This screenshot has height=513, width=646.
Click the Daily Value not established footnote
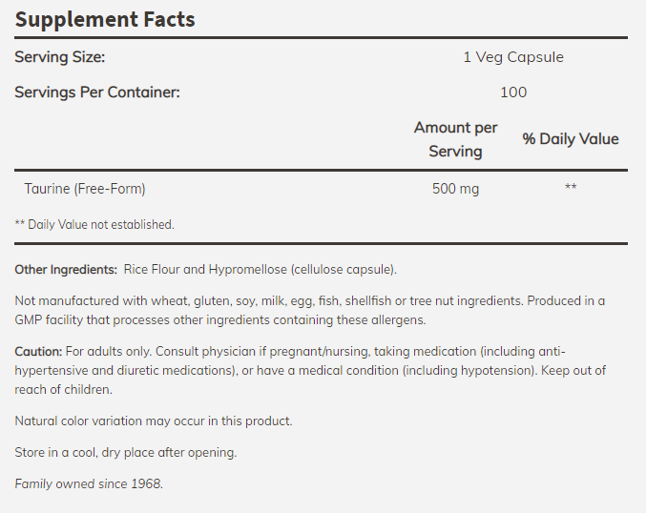tap(94, 225)
